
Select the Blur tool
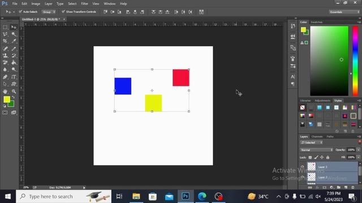[5, 69]
